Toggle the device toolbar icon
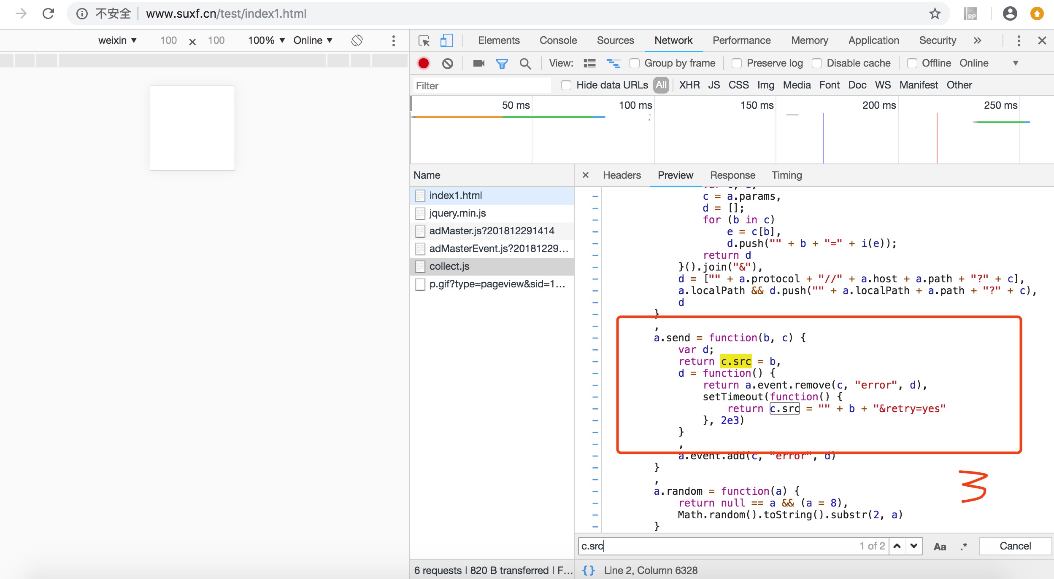The width and height of the screenshot is (1054, 579). (446, 40)
